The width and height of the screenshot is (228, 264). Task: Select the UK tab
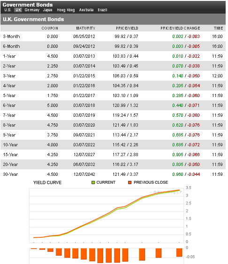click(x=18, y=10)
